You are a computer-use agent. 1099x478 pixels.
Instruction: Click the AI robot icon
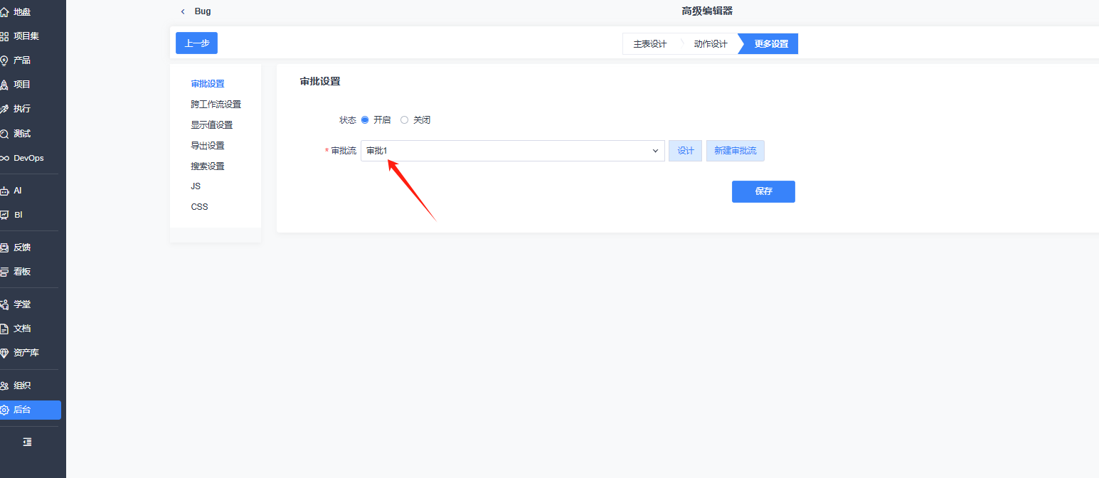[4, 191]
